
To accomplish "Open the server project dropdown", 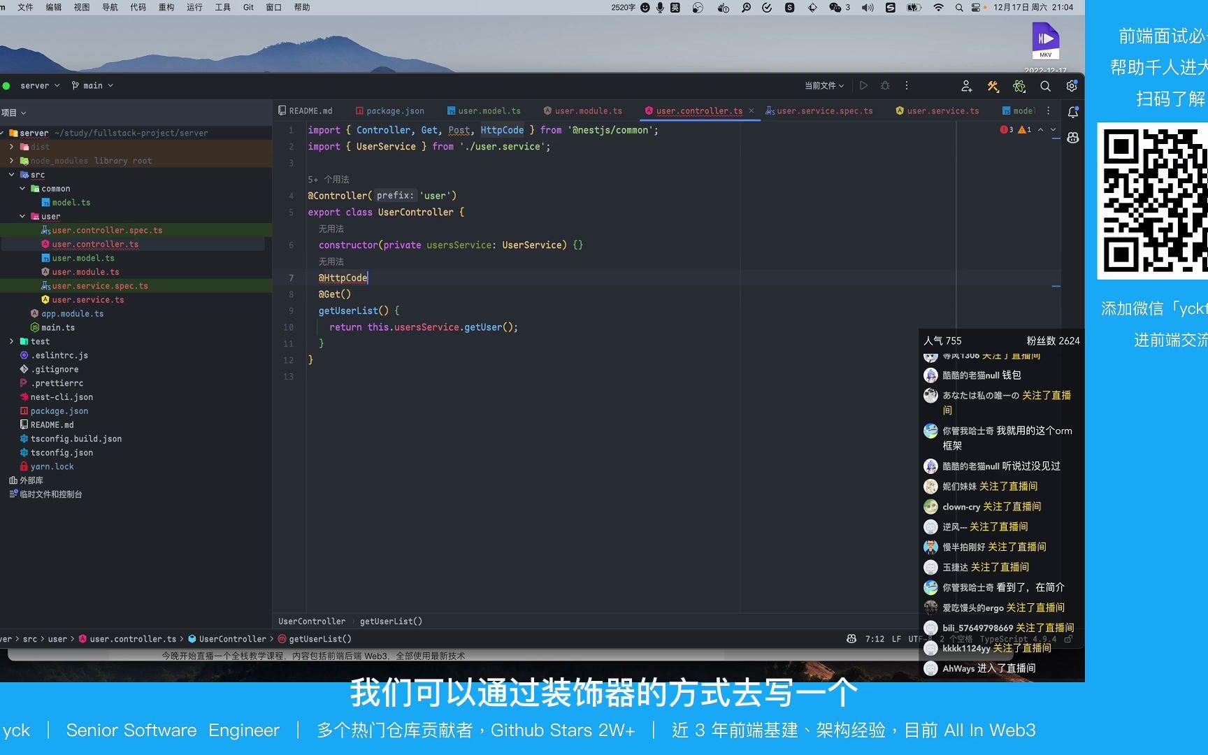I will [40, 86].
